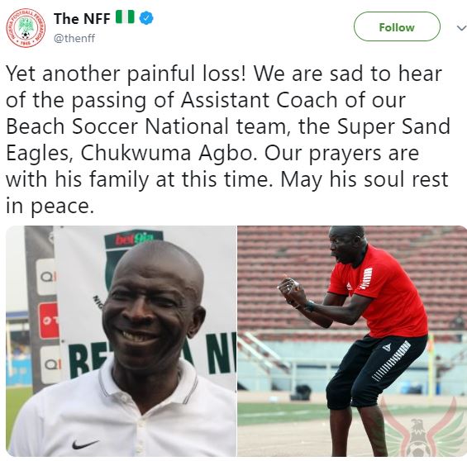Click the name Chukwuma Agbo in tweet
Image resolution: width=467 pixels, height=461 pixels.
[169, 154]
